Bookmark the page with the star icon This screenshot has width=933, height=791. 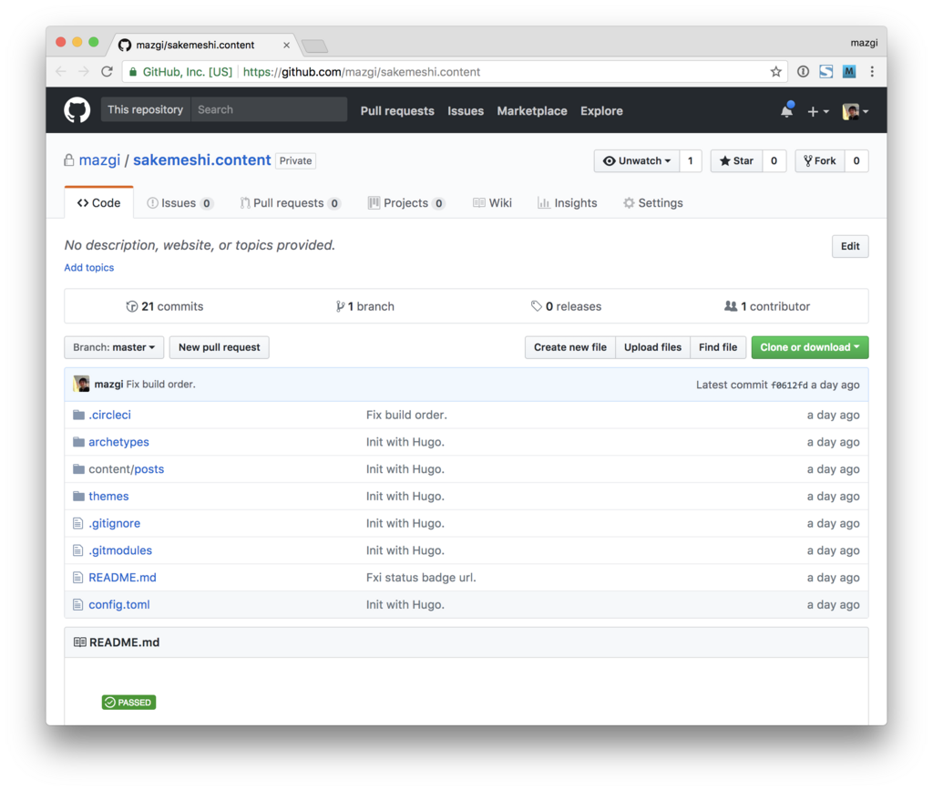click(775, 71)
